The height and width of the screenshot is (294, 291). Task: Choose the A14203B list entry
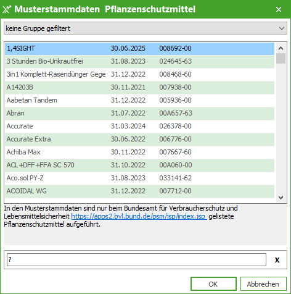coord(139,87)
